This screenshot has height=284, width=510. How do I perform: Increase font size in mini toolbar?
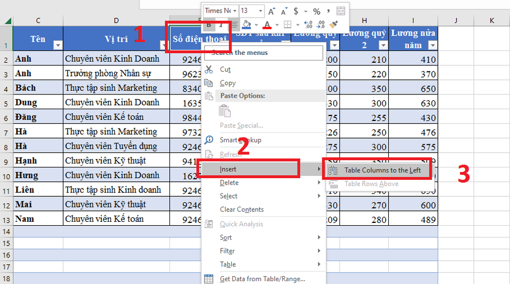point(271,12)
